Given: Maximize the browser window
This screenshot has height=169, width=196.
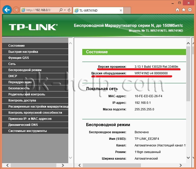Looking at the screenshot, I should (x=179, y=3).
